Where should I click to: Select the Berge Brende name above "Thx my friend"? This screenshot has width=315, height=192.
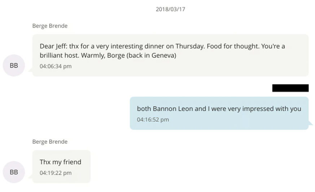[50, 142]
